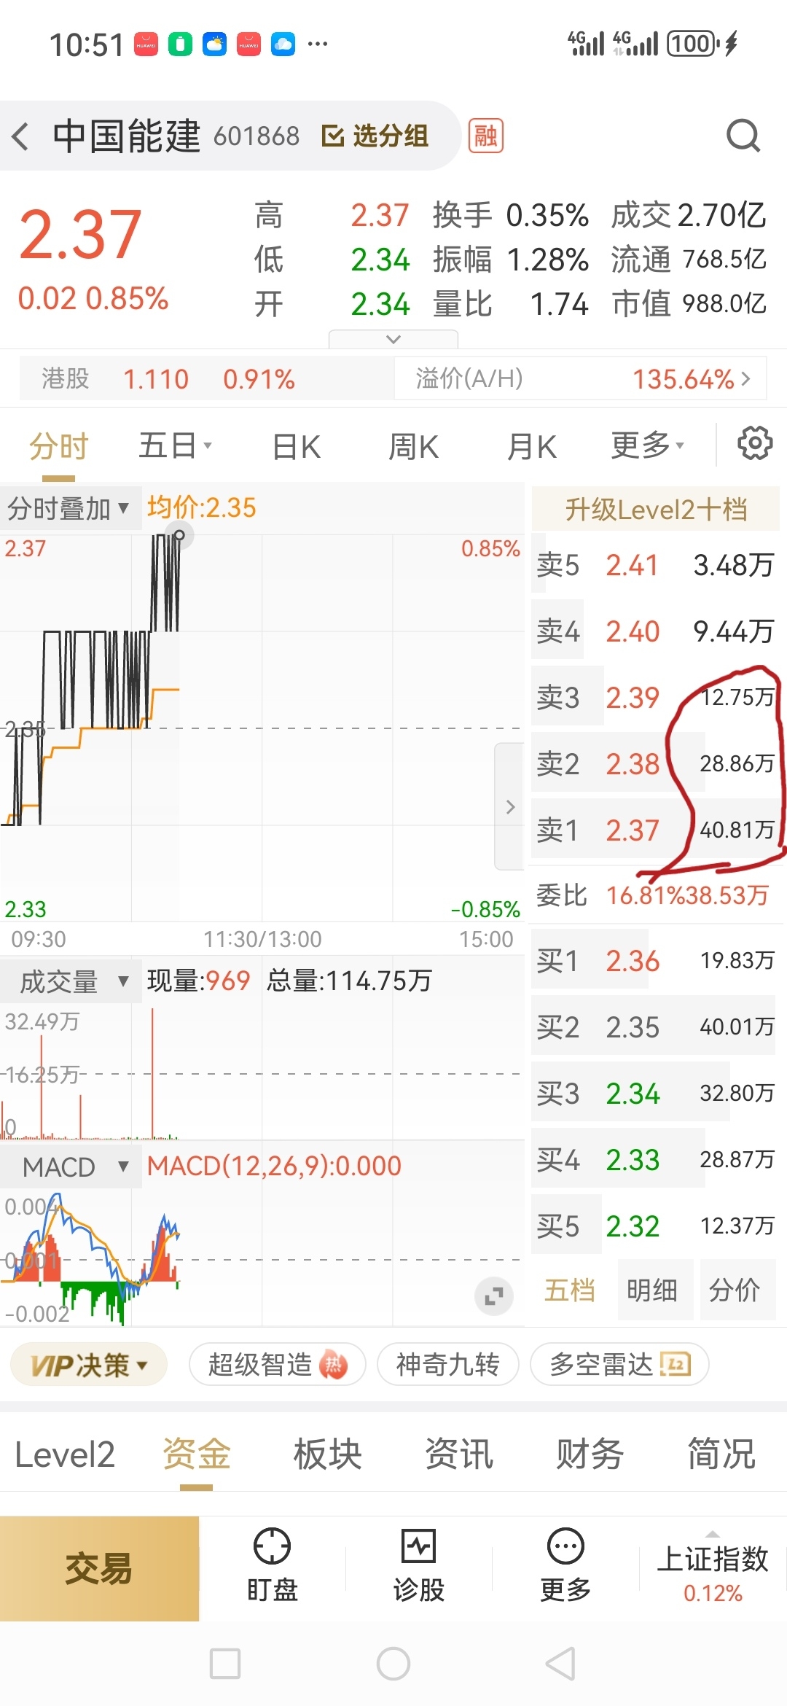Tap the 选分组 group selector
Screen dimensions: 787x1706
[x=375, y=136]
